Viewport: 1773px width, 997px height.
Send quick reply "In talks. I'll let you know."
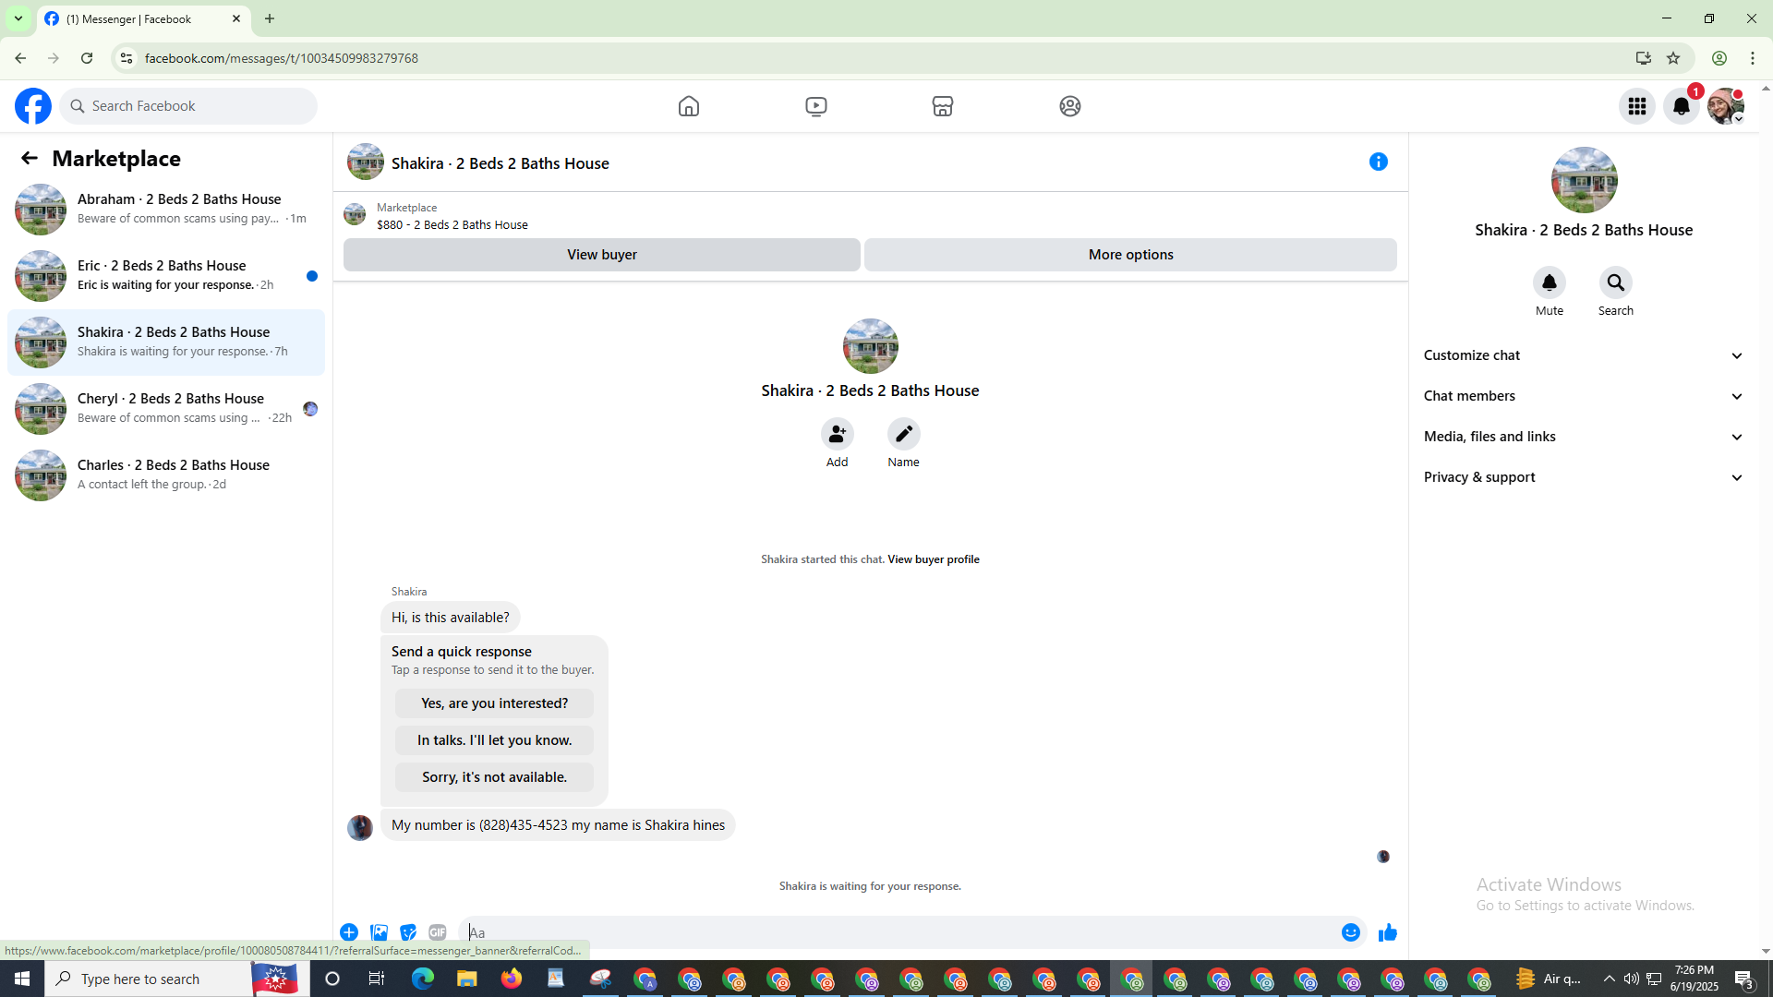[x=494, y=740]
